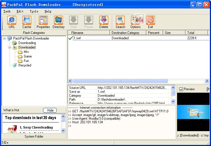Toggle the Preview checkbox
Image resolution: width=211 pixels, height=146 pixels.
(x=181, y=89)
